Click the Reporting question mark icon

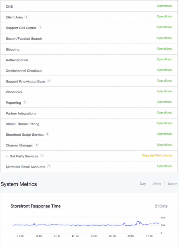click(x=25, y=102)
